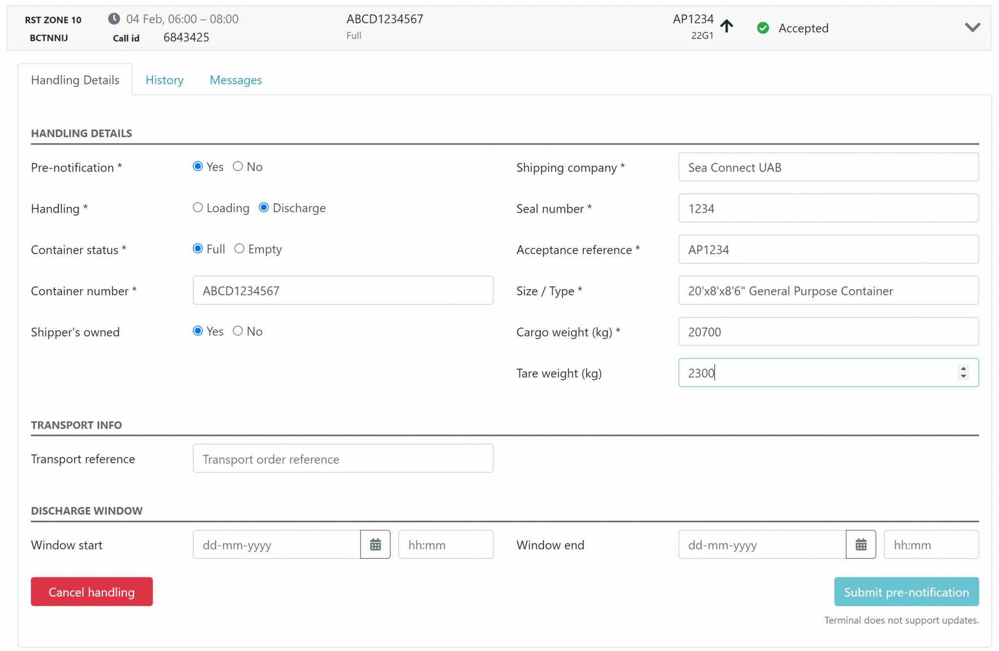Click the clock icon beside 04 Feb
Image resolution: width=999 pixels, height=651 pixels.
tap(114, 19)
